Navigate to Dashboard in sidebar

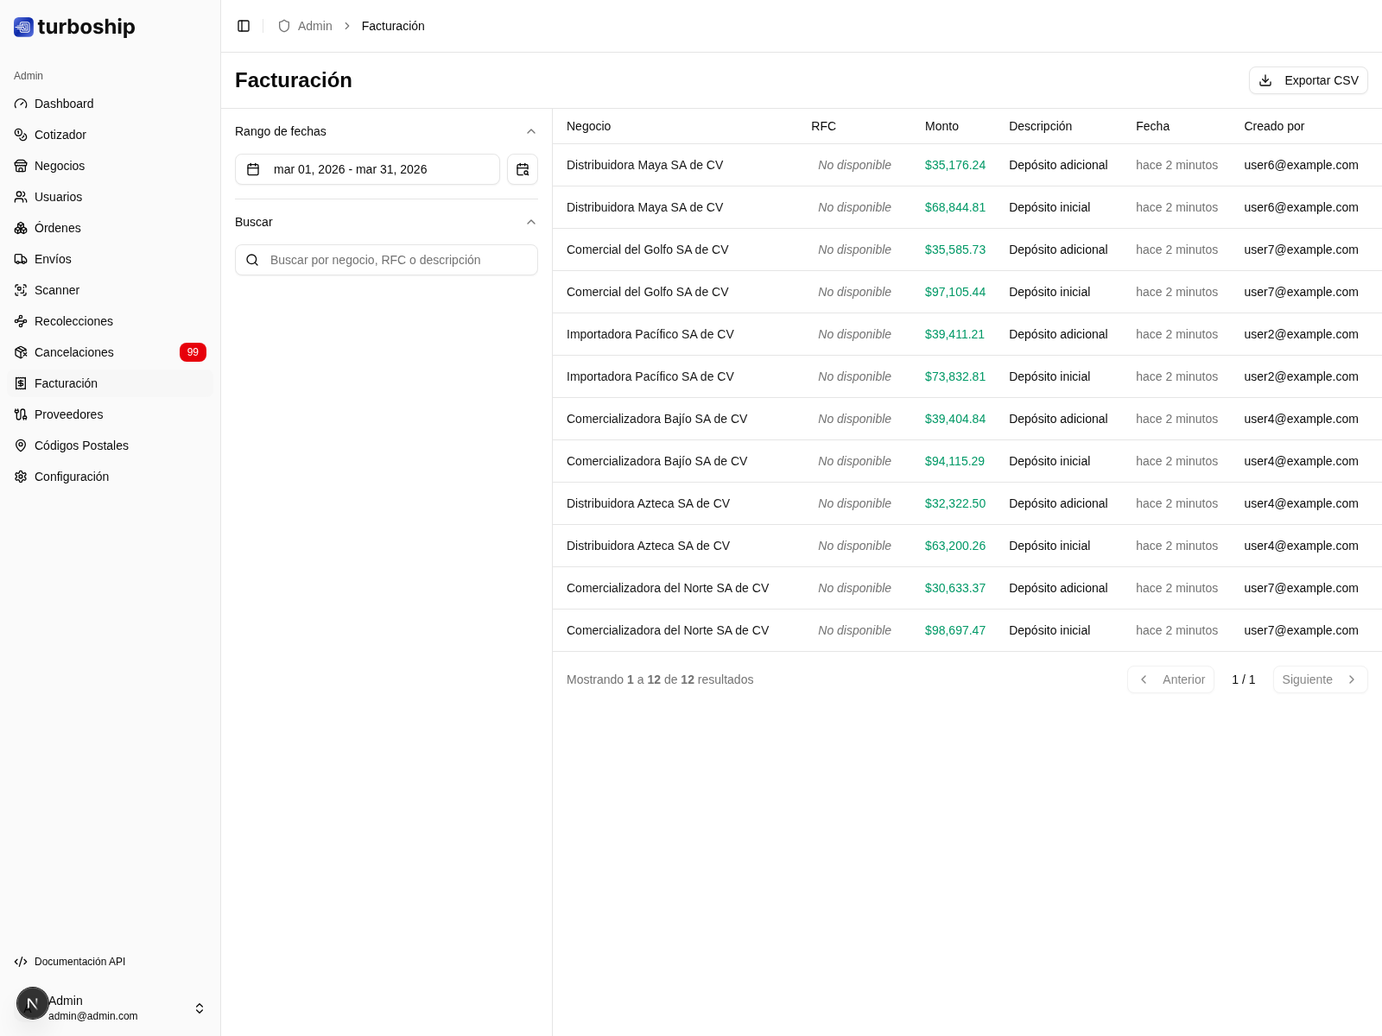pyautogui.click(x=64, y=104)
